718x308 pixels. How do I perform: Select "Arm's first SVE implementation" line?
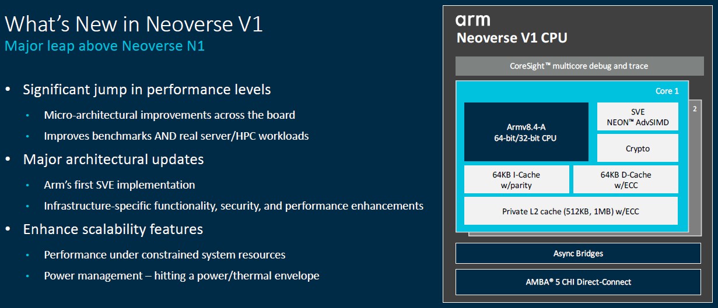tap(120, 185)
